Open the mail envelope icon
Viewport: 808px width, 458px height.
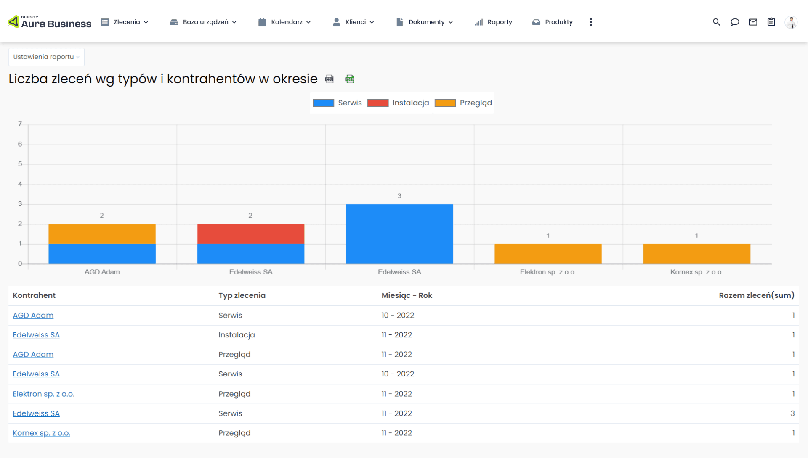tap(753, 22)
